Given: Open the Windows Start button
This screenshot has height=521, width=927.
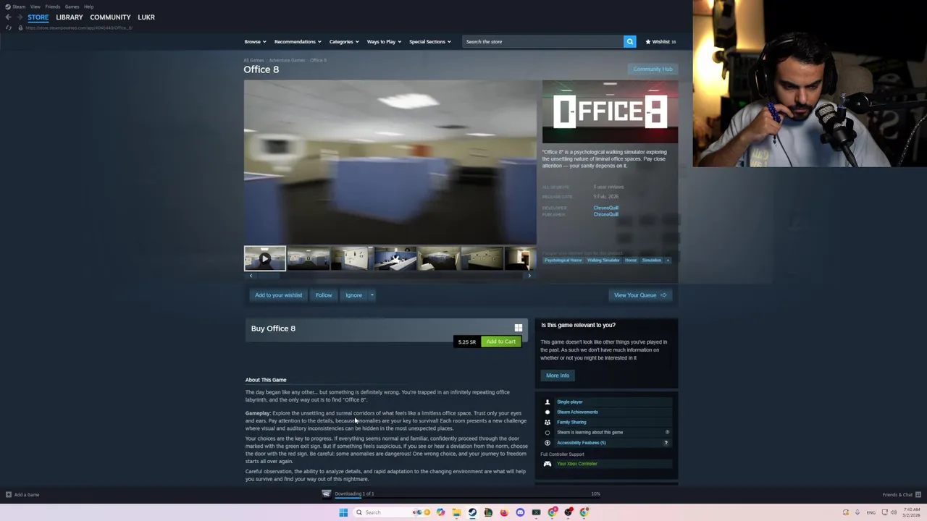Looking at the screenshot, I should tap(343, 512).
